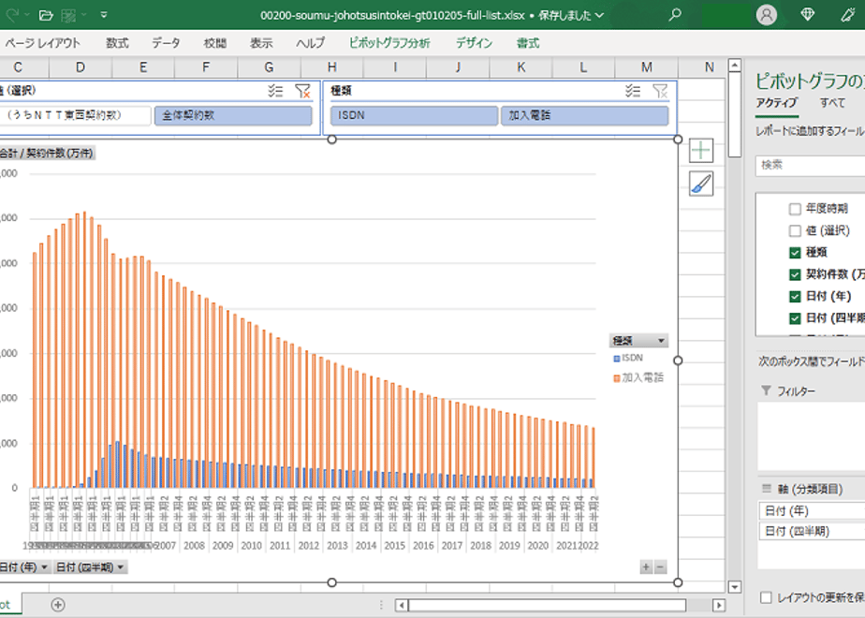Click the chart styles paintbrush button
This screenshot has width=865, height=618.
(700, 184)
